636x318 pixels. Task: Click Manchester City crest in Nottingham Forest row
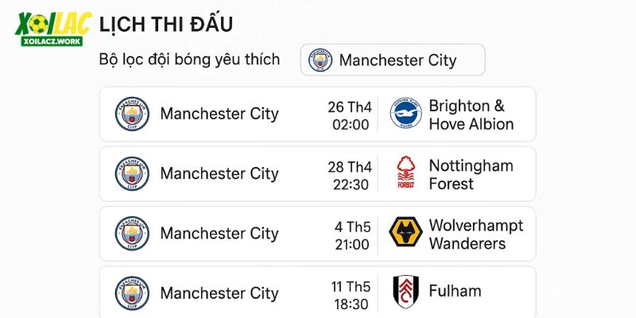[132, 173]
